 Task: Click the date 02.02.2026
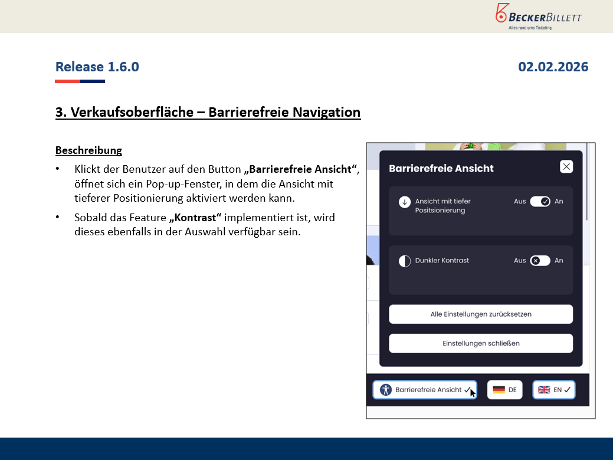coord(553,67)
